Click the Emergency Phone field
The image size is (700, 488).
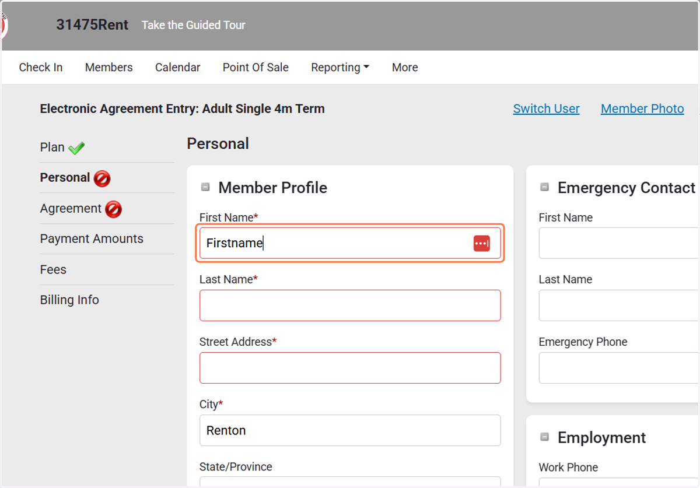pos(619,368)
